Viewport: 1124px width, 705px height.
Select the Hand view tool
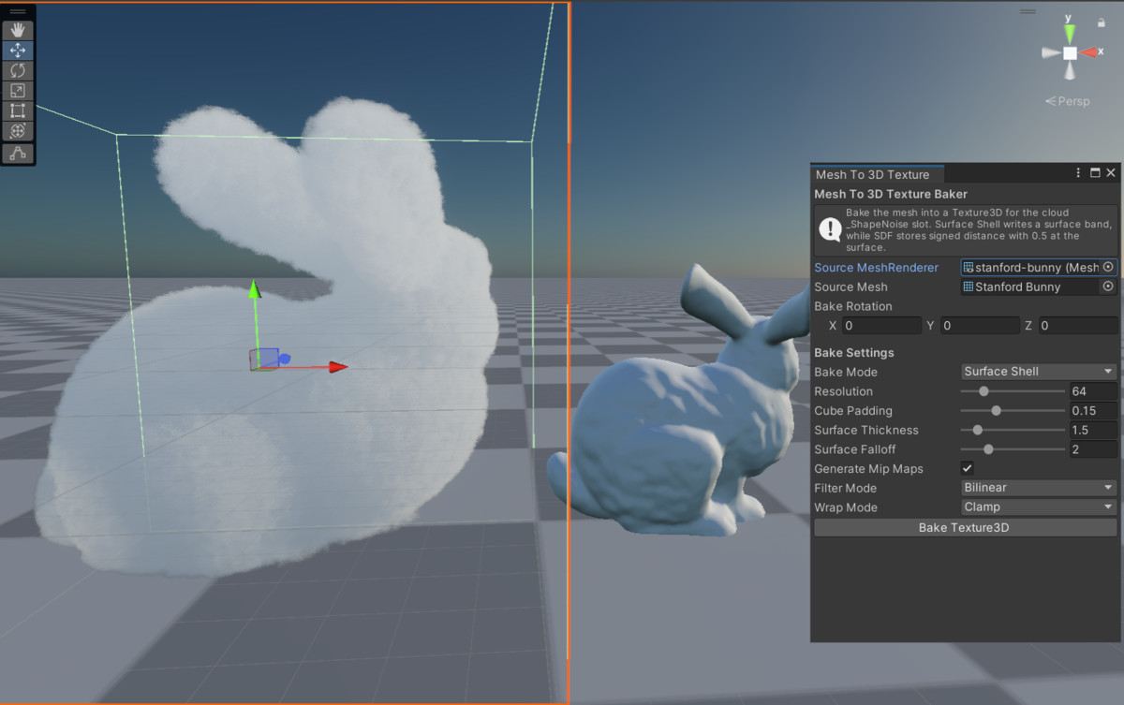18,31
